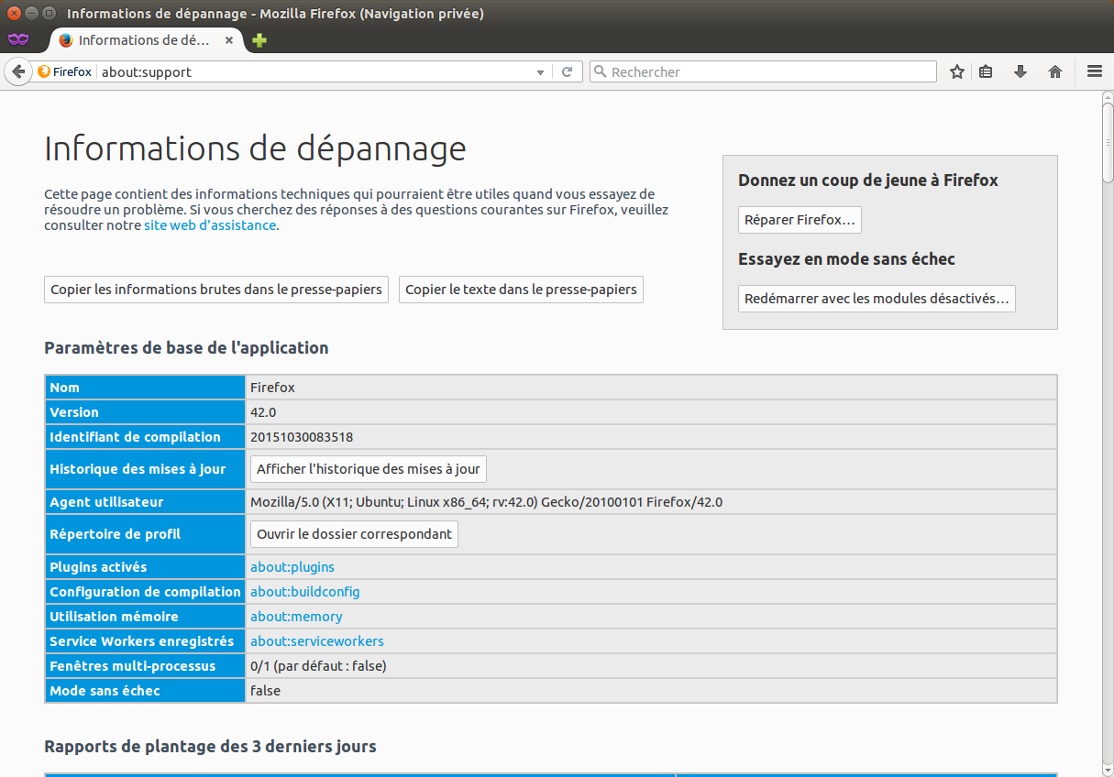The width and height of the screenshot is (1114, 777).
Task: Minimize the Firefox window
Action: click(31, 14)
